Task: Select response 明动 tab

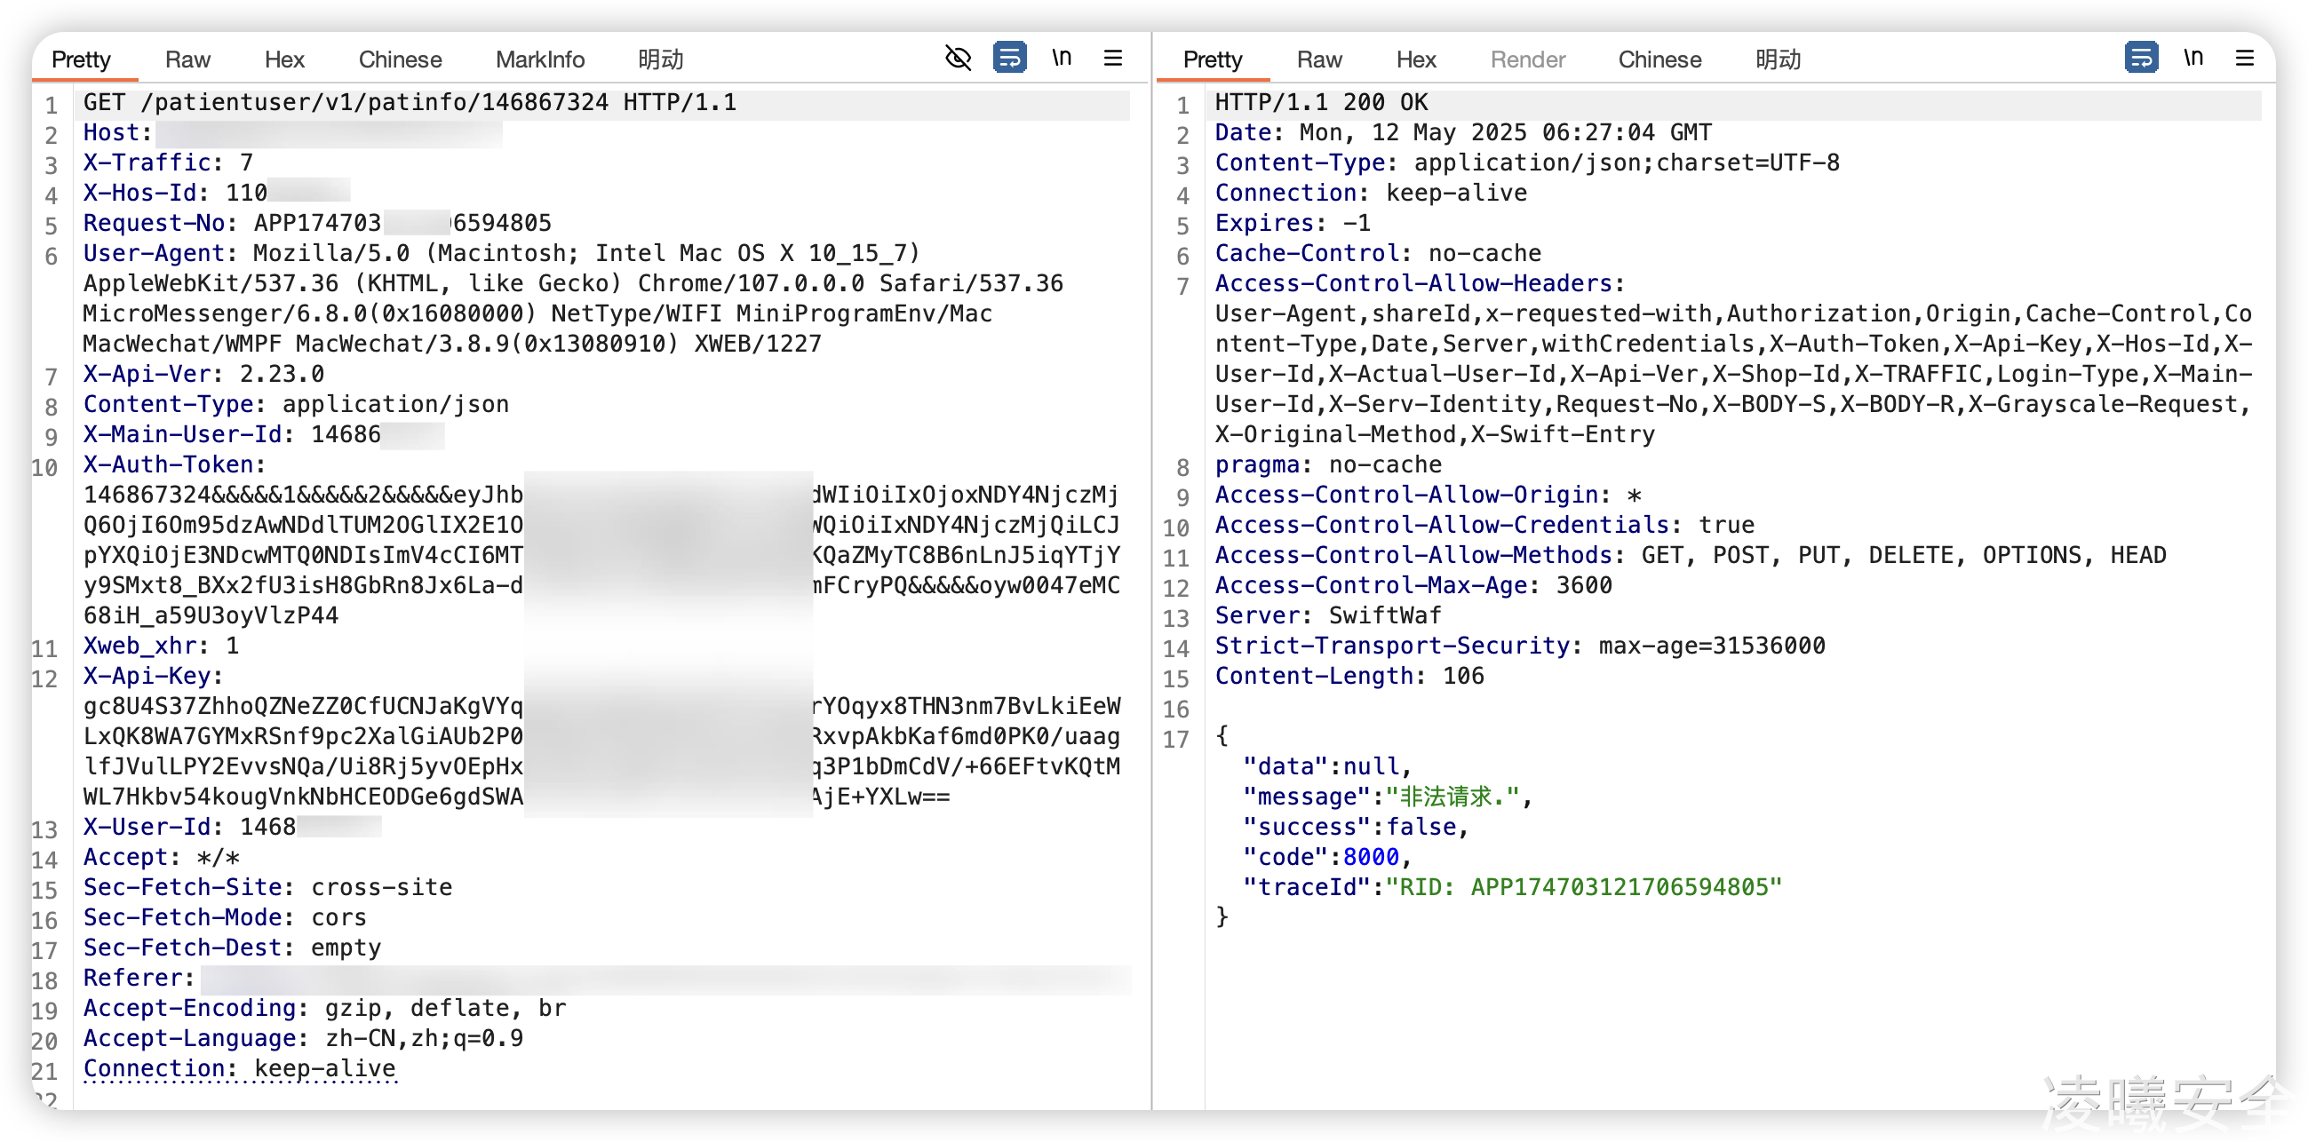Action: tap(1778, 60)
